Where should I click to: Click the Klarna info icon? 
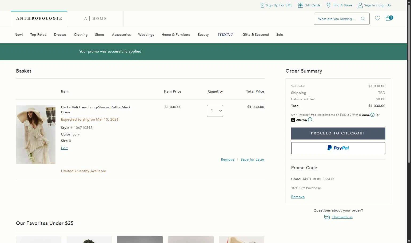click(x=373, y=115)
